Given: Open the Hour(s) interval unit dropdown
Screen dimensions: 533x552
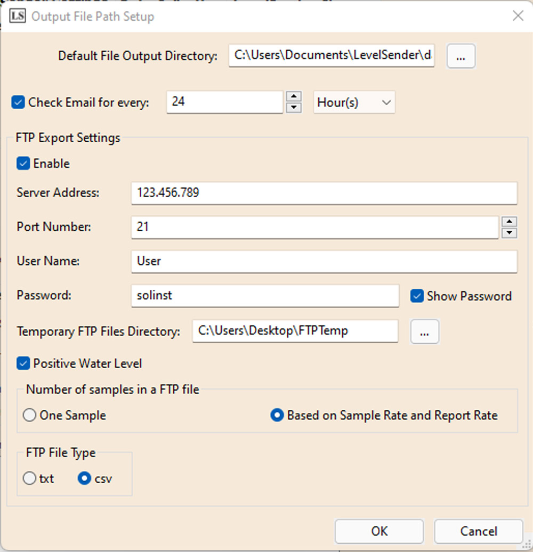Looking at the screenshot, I should point(354,102).
